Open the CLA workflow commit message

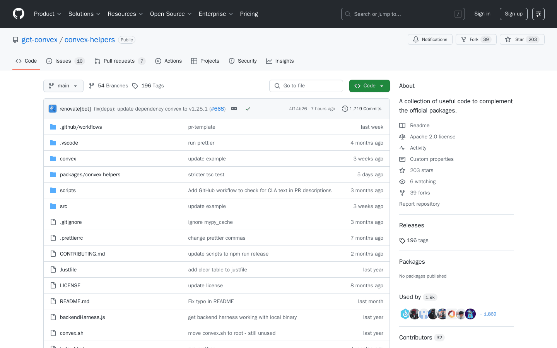[x=260, y=191]
